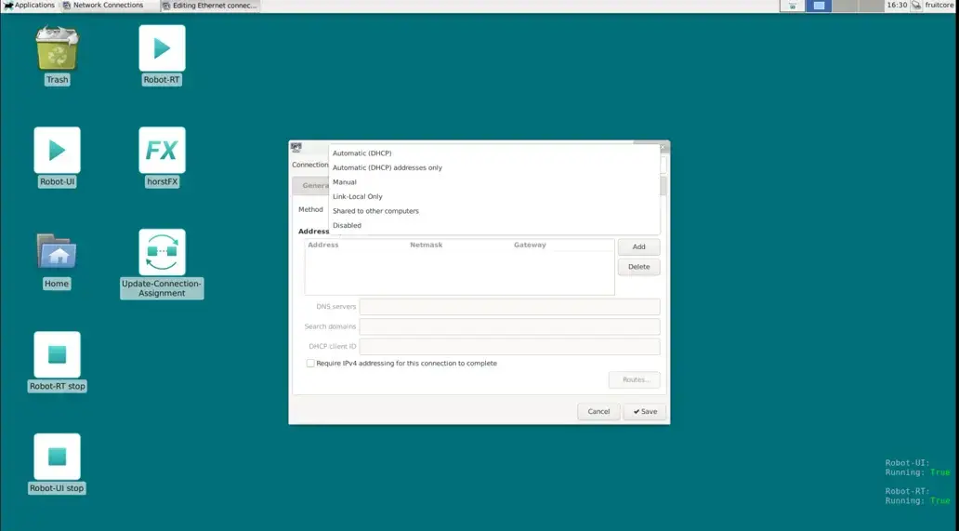Open the Update-Connection-Assignment icon
The image size is (959, 531).
[162, 253]
